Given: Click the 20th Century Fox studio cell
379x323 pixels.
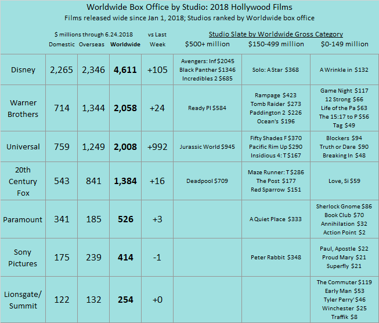Looking at the screenshot, I should pyautogui.click(x=23, y=181).
